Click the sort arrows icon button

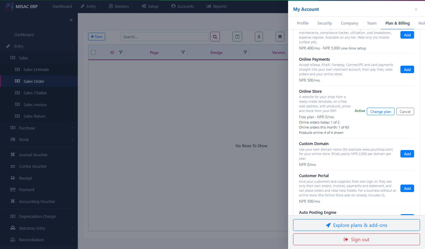tap(259, 37)
